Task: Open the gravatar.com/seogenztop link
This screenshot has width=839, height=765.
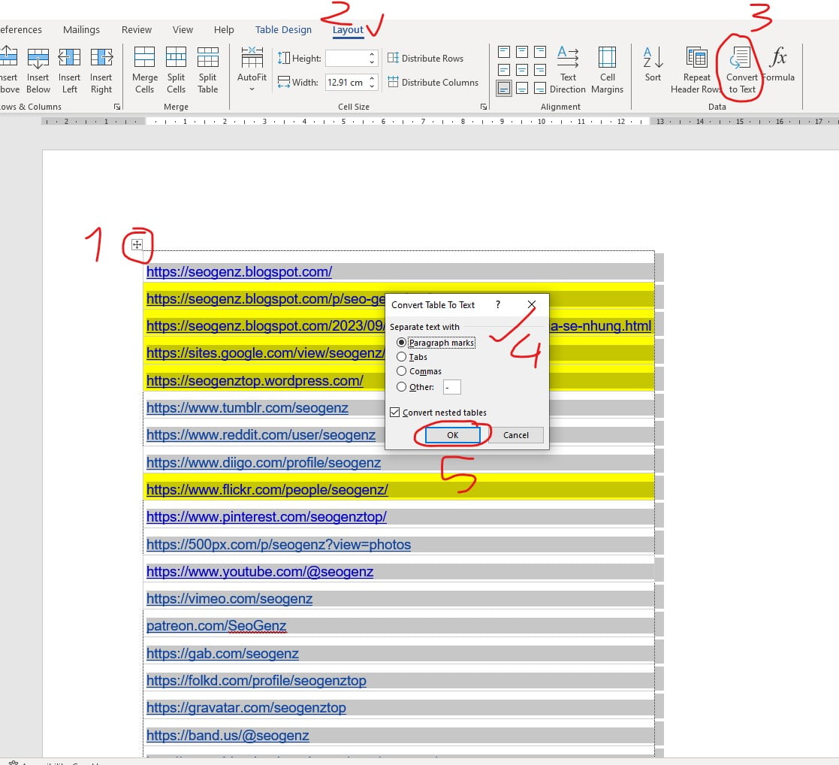Action: pyautogui.click(x=246, y=708)
